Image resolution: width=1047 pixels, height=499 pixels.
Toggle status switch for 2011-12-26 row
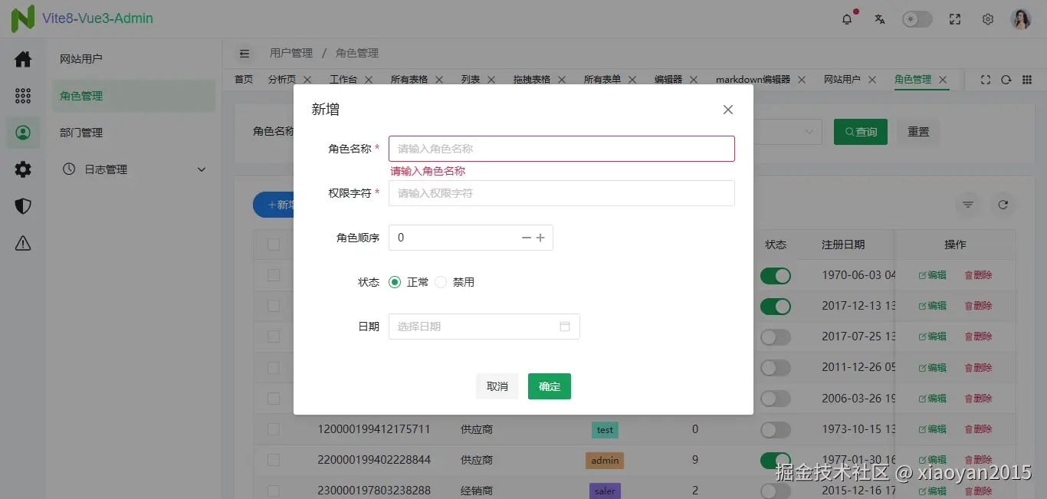(776, 367)
